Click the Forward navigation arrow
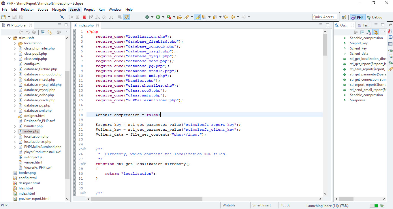Image resolution: width=393 pixels, height=209 pixels. pos(244,17)
